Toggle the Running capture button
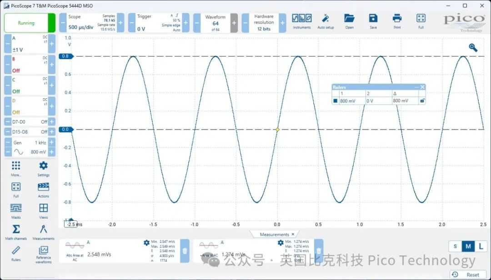491x280 pixels. click(x=26, y=23)
